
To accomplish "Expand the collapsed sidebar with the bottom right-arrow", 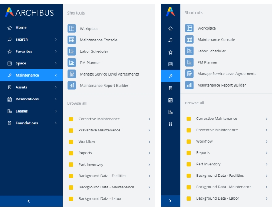I will click(x=170, y=201).
